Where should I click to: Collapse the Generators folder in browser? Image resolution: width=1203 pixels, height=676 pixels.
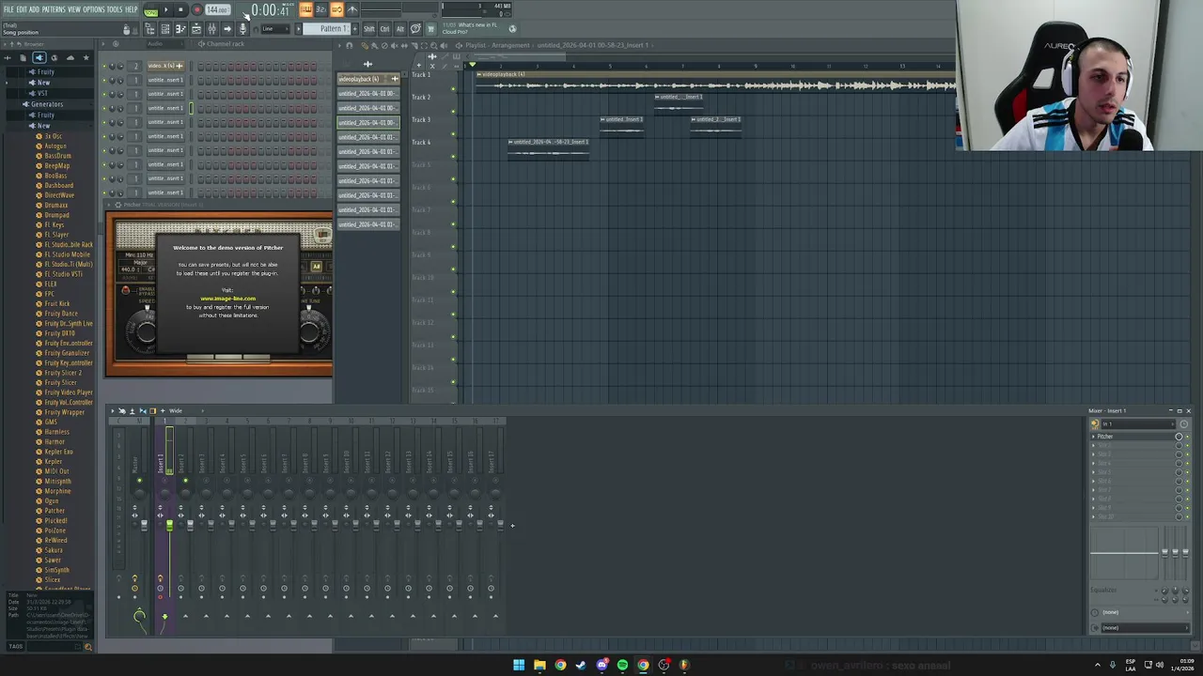(x=47, y=104)
